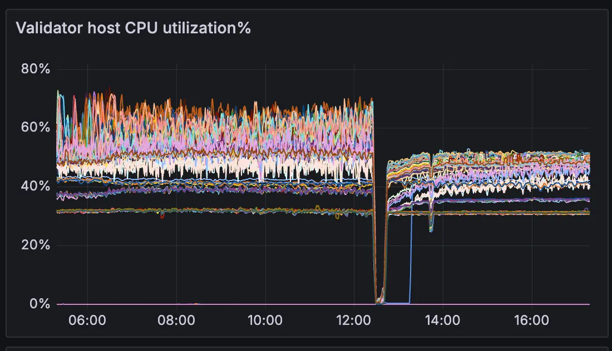Click the 60% y-axis label
The width and height of the screenshot is (612, 351).
(x=36, y=128)
